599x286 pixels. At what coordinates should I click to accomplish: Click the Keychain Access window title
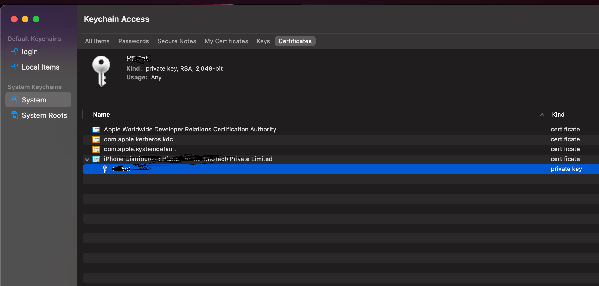tap(117, 19)
